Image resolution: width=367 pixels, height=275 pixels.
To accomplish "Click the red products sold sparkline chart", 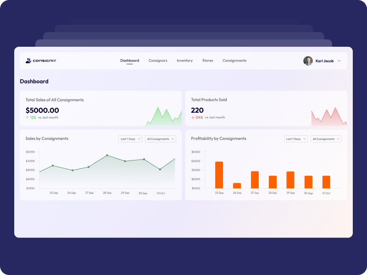I will (329, 117).
